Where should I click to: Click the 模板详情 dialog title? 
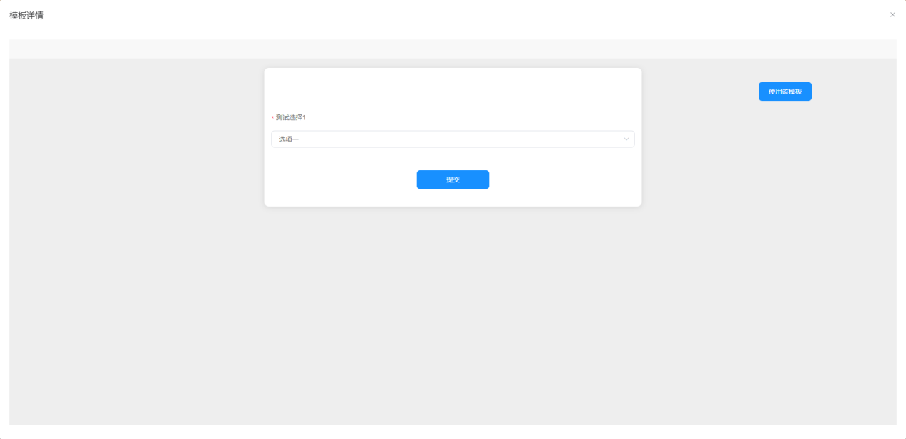tap(26, 15)
